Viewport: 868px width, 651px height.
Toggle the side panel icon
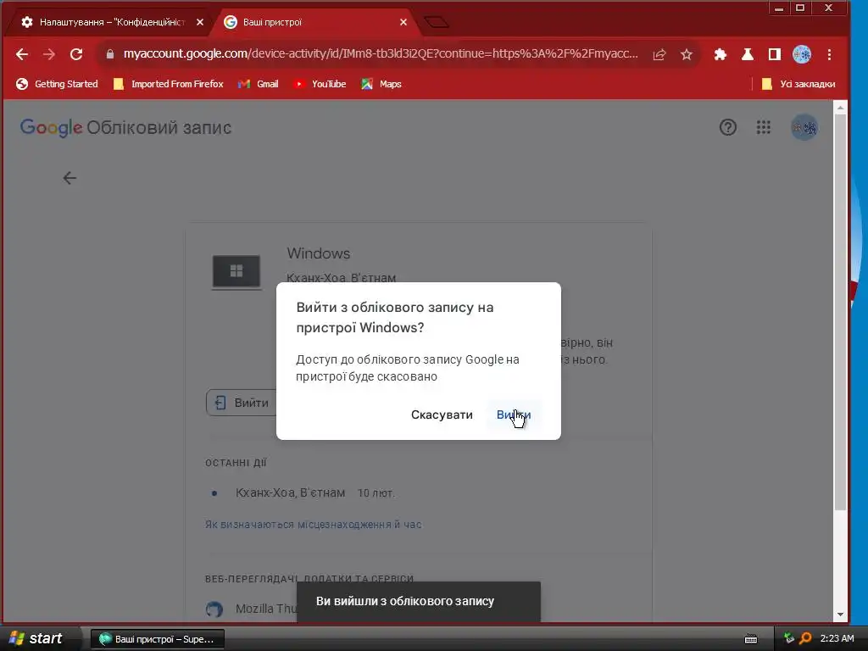point(775,54)
